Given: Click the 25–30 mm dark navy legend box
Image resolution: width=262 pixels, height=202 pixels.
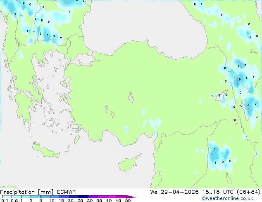Looking at the screenshot, I should (x=83, y=197).
